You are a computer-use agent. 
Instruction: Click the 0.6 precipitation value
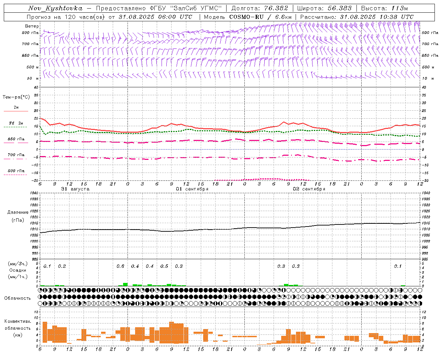120,266
